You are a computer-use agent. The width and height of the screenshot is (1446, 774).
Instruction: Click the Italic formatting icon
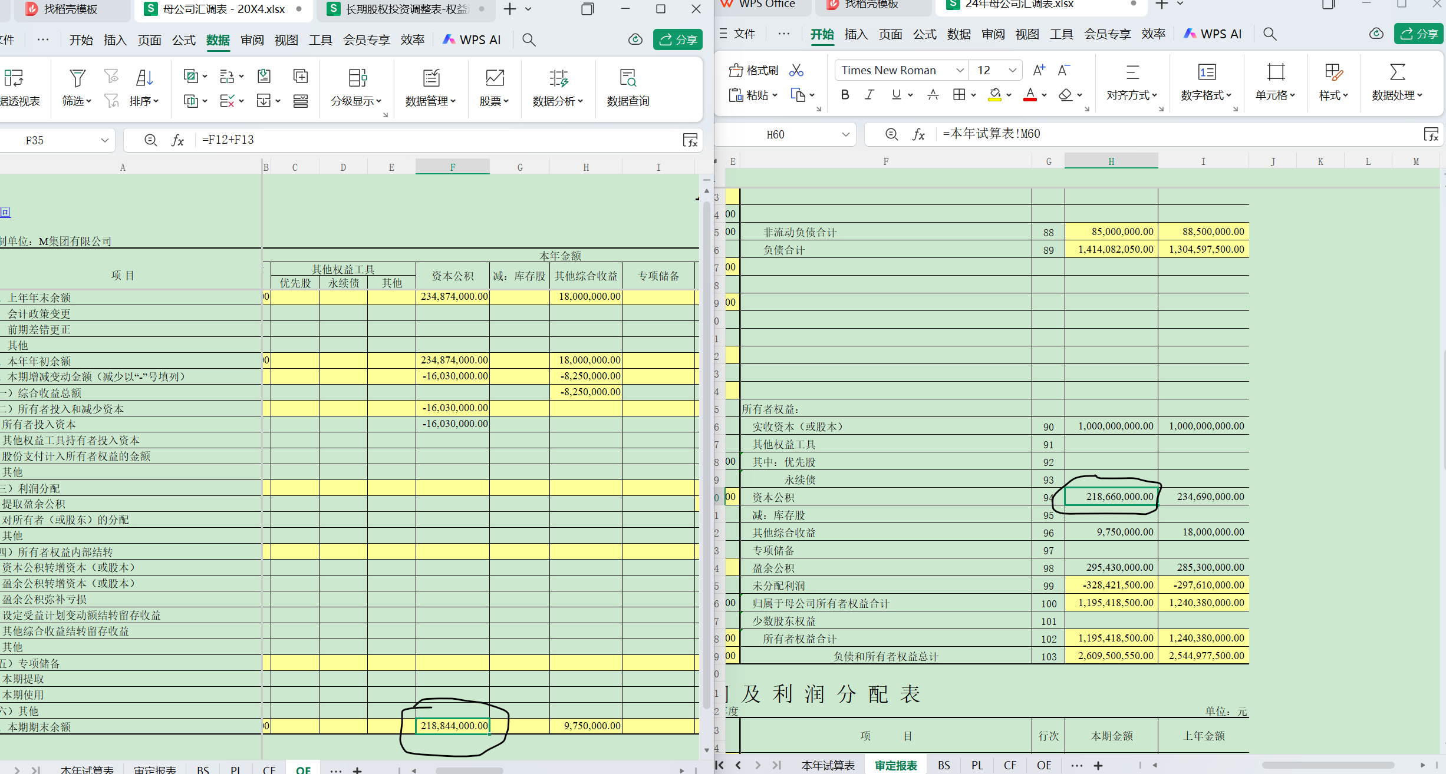(x=869, y=95)
